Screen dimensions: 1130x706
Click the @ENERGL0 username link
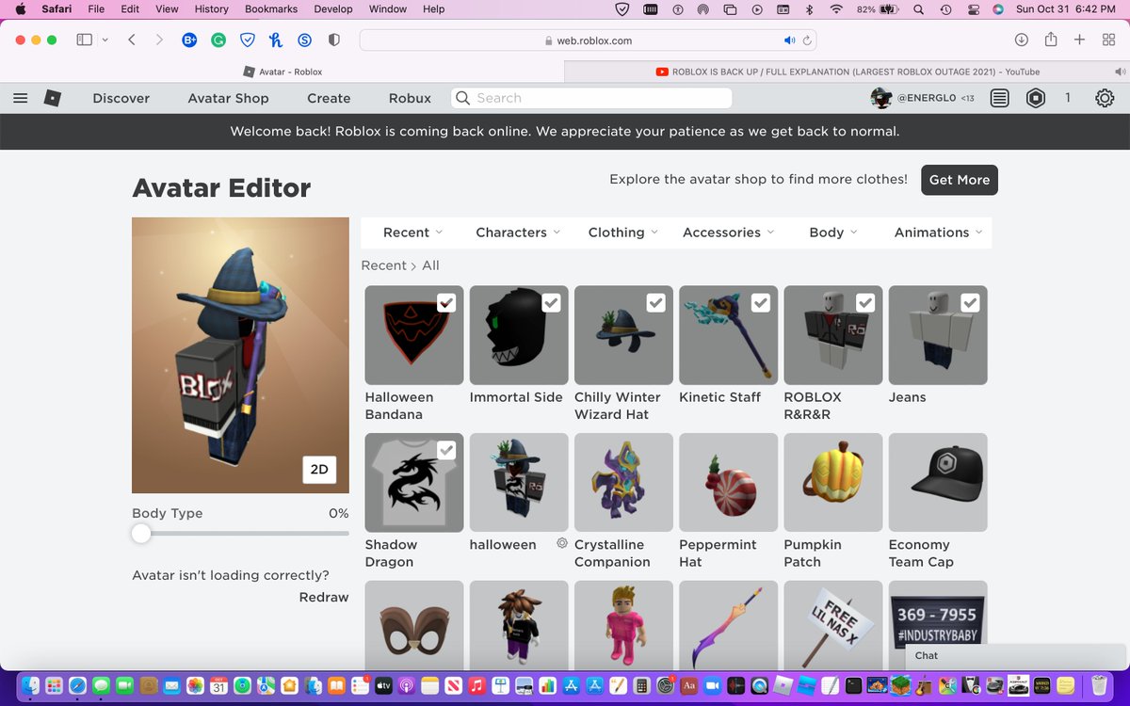click(x=927, y=98)
